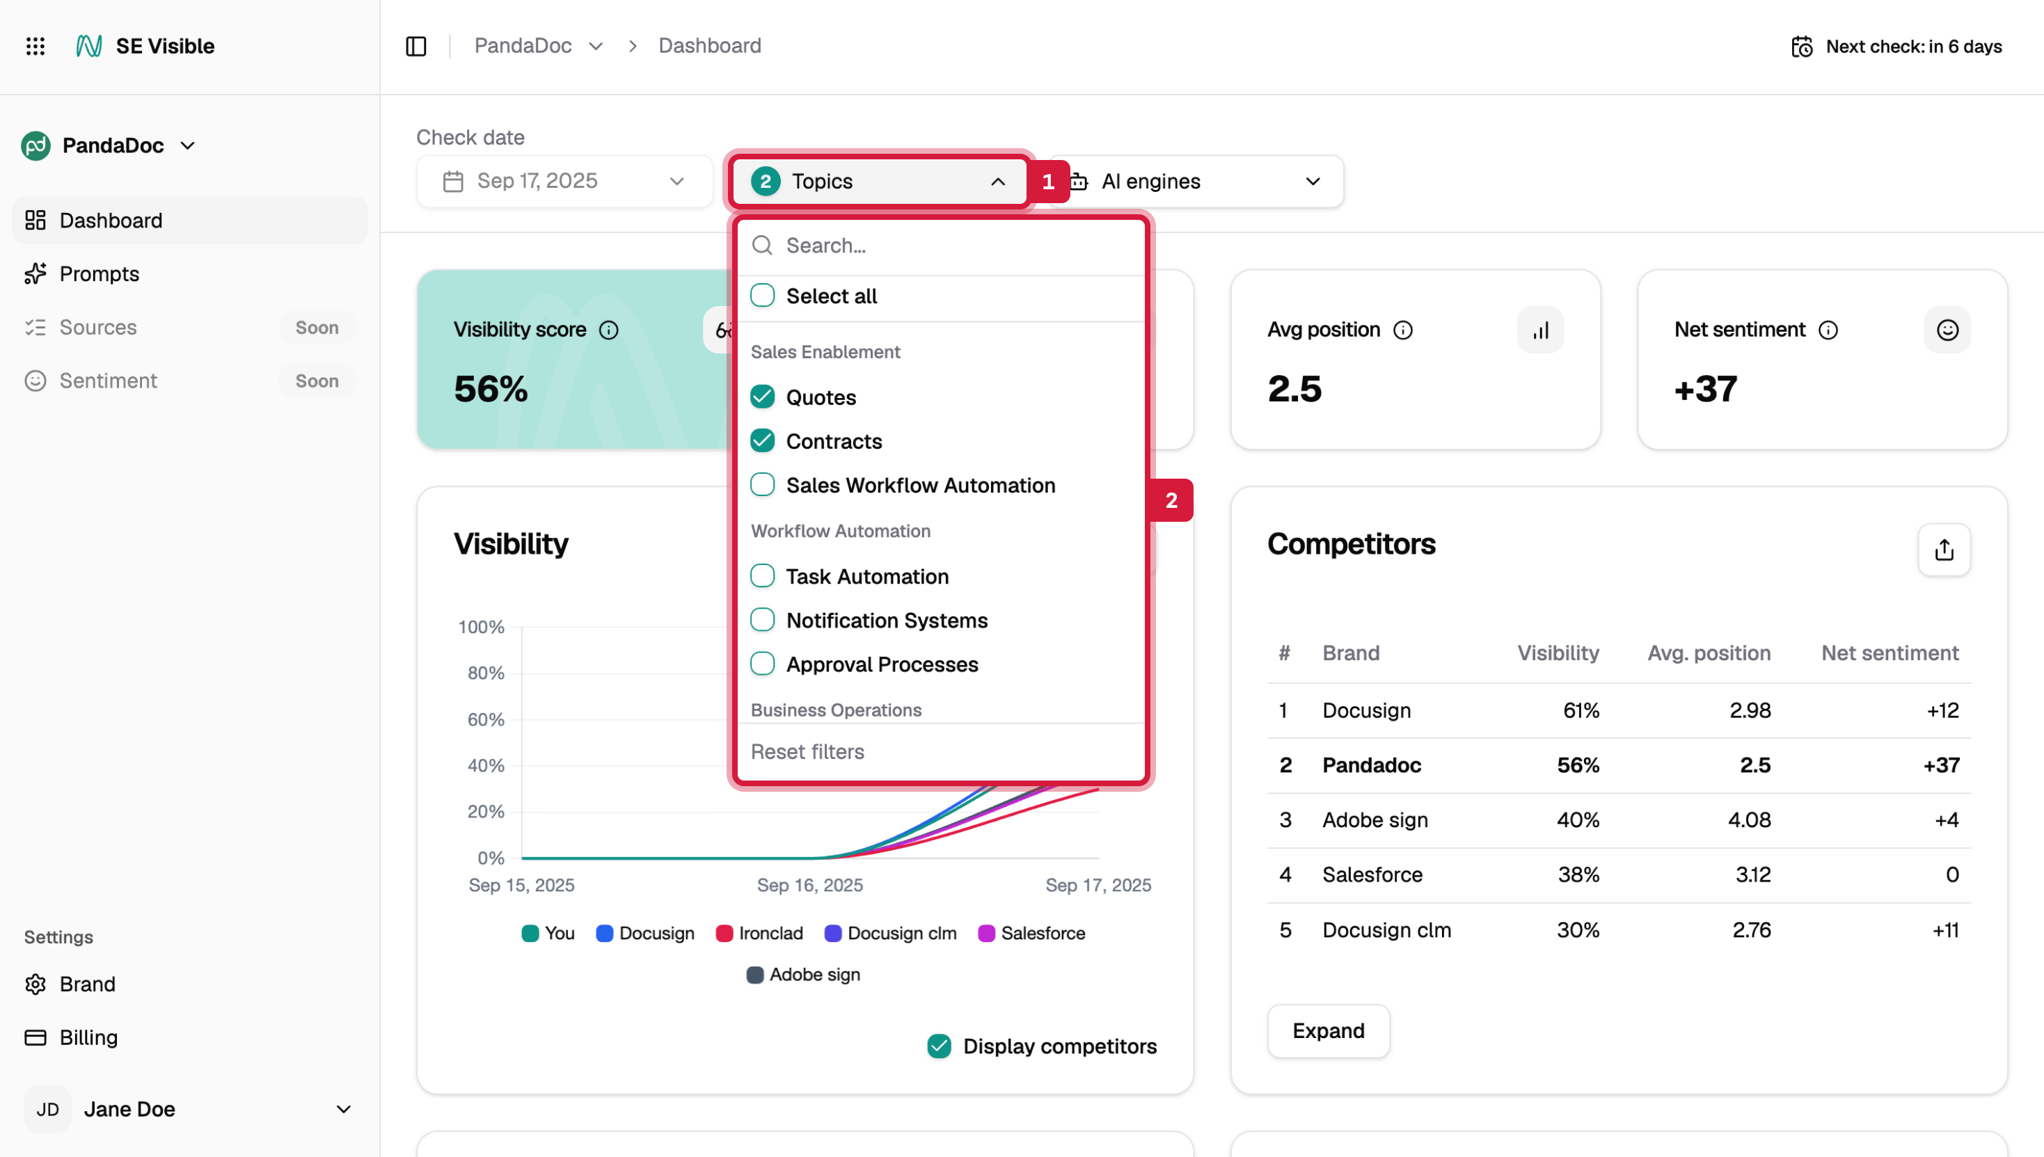Viewport: 2044px width, 1157px height.
Task: Open the Check date dropdown
Action: (564, 181)
